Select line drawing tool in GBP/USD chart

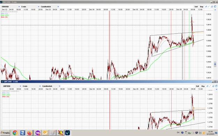[x=210, y=86]
